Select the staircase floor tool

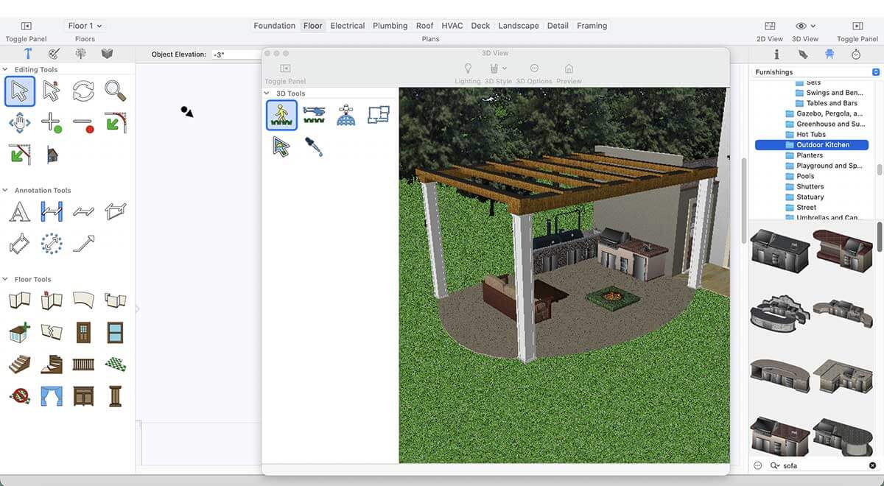point(20,364)
